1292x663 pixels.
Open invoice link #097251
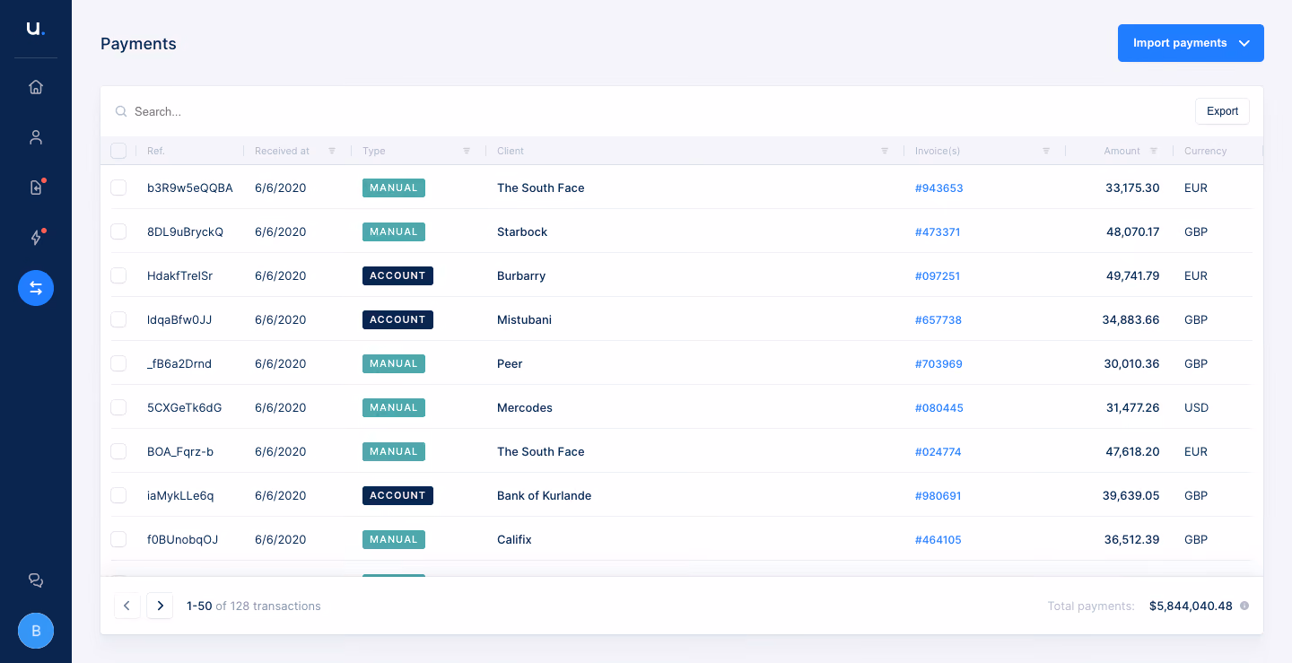tap(938, 276)
